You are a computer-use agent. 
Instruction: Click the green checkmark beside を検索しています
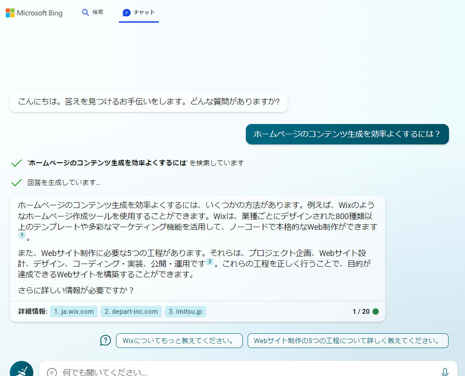tap(16, 163)
